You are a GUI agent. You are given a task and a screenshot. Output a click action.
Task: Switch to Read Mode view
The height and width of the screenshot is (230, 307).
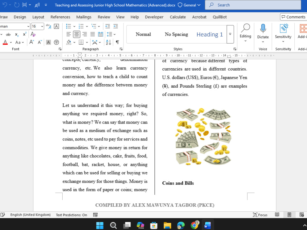click(277, 215)
